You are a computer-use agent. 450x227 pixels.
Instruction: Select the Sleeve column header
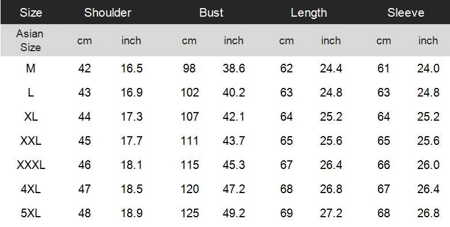click(406, 13)
